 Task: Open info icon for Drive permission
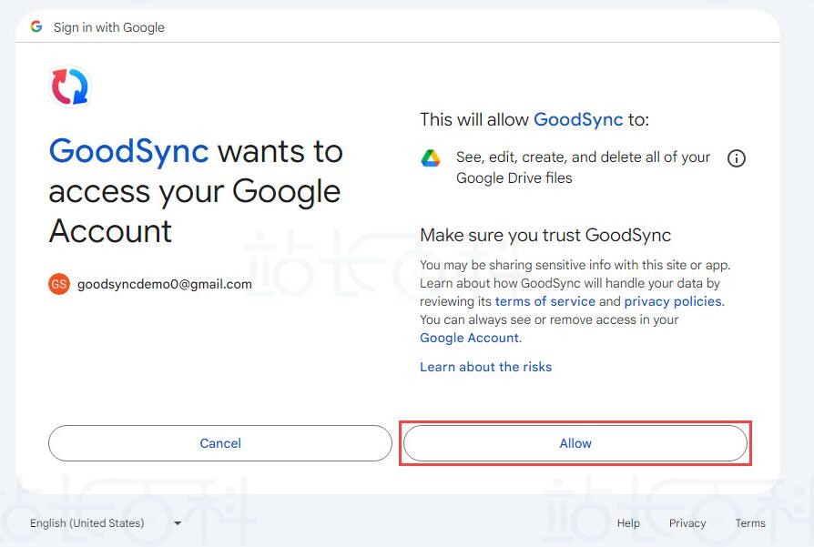pyautogui.click(x=736, y=158)
